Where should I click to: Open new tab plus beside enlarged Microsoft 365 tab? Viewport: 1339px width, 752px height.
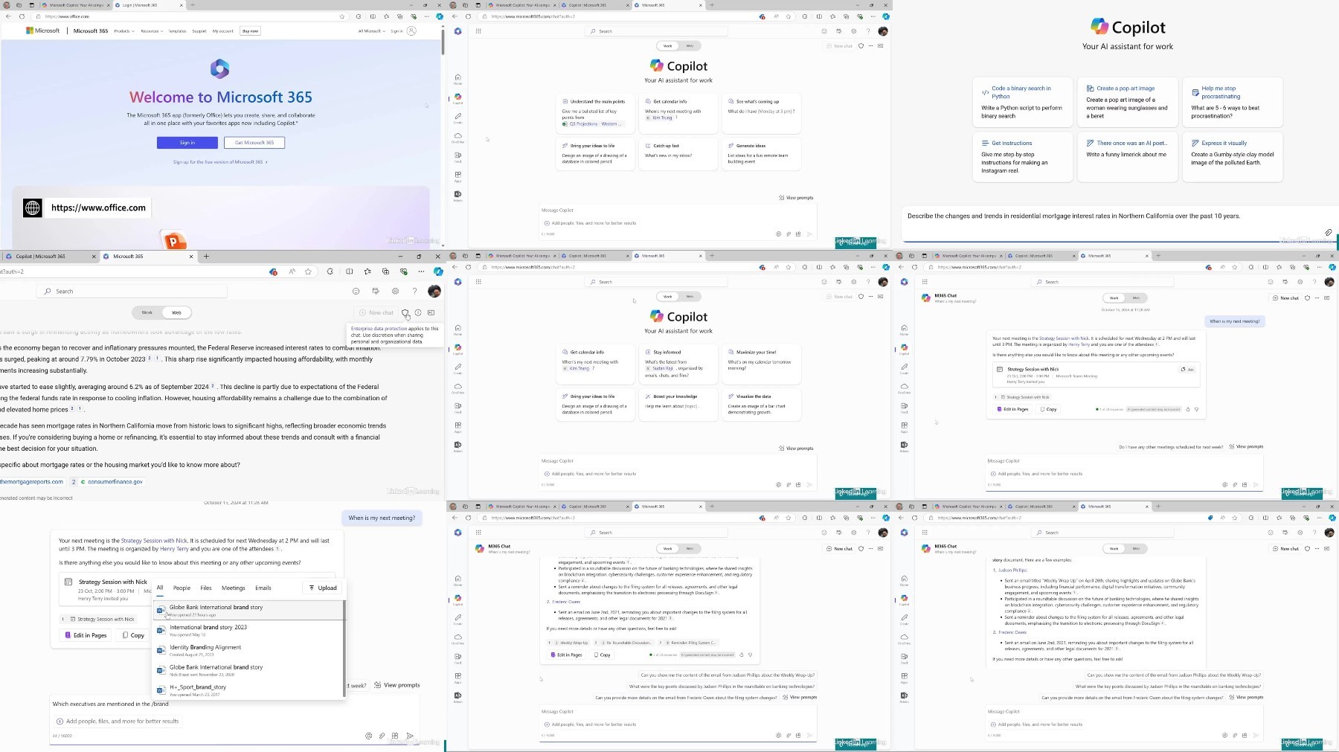click(x=206, y=257)
